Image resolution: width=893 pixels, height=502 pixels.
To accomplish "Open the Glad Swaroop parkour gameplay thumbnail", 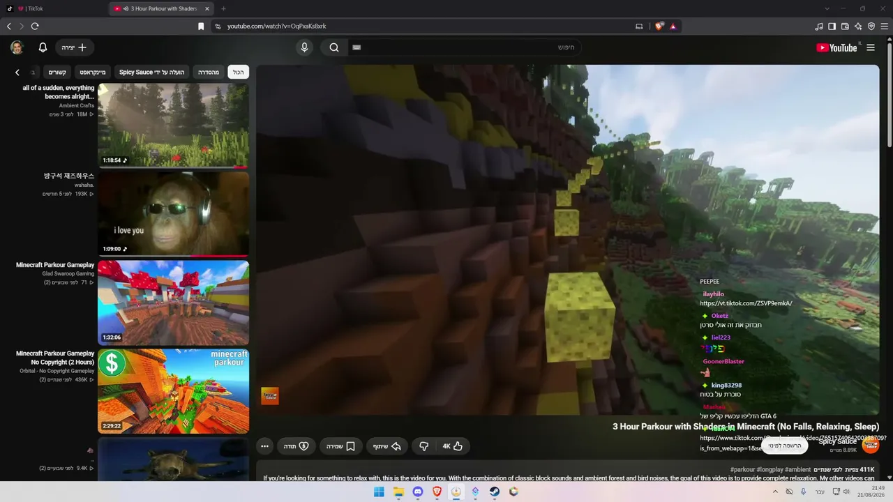I will point(173,303).
